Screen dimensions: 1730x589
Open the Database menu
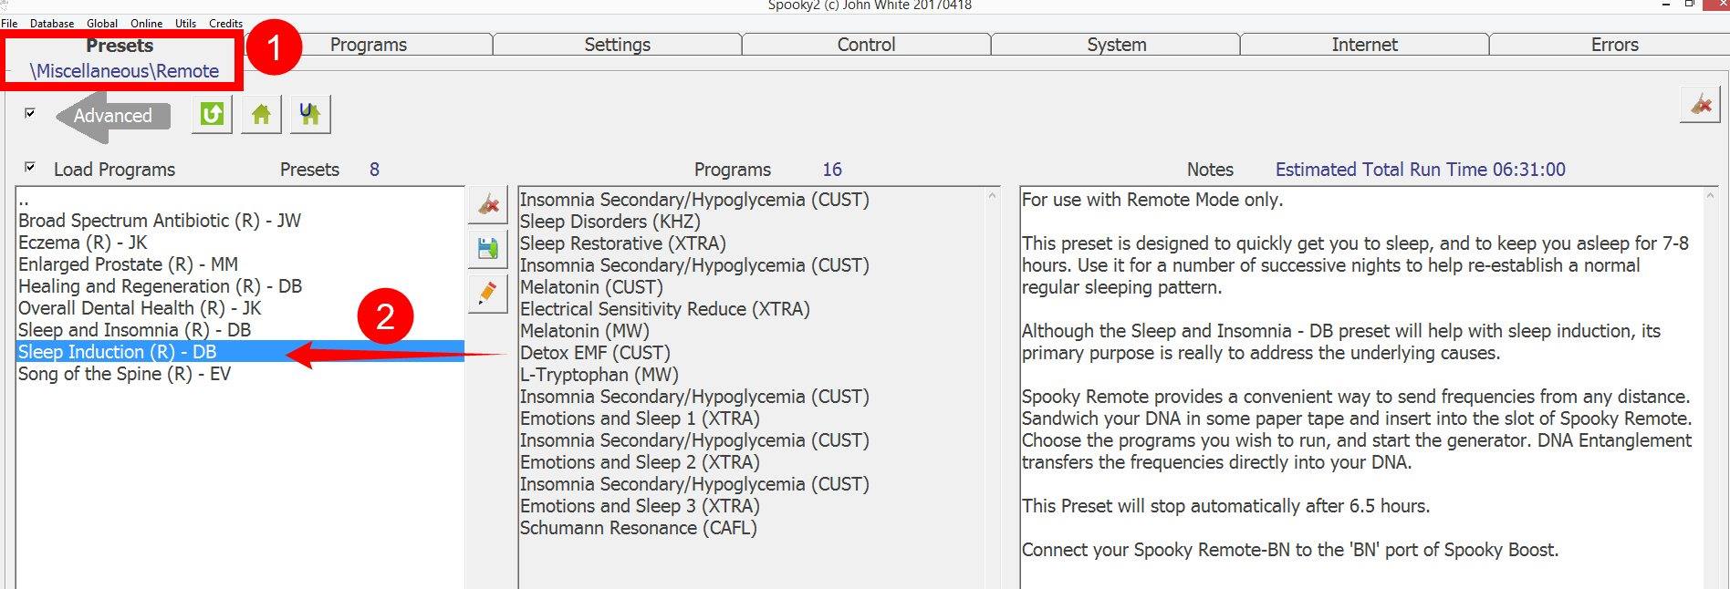coord(52,23)
